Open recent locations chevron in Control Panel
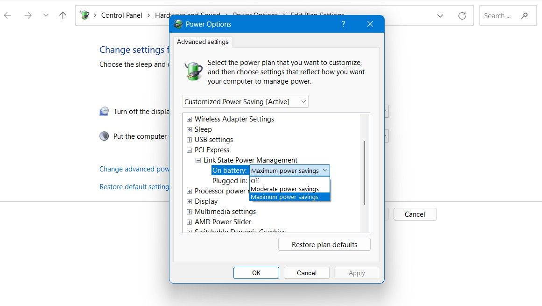Image resolution: width=542 pixels, height=306 pixels. click(46, 15)
